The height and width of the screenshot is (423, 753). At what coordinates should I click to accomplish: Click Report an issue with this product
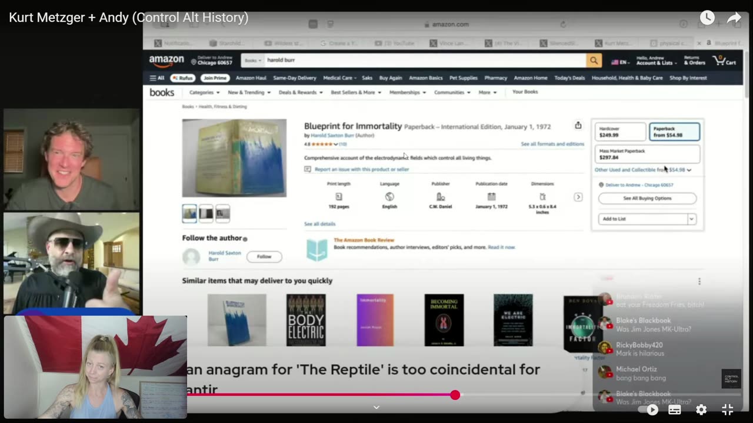(x=361, y=169)
